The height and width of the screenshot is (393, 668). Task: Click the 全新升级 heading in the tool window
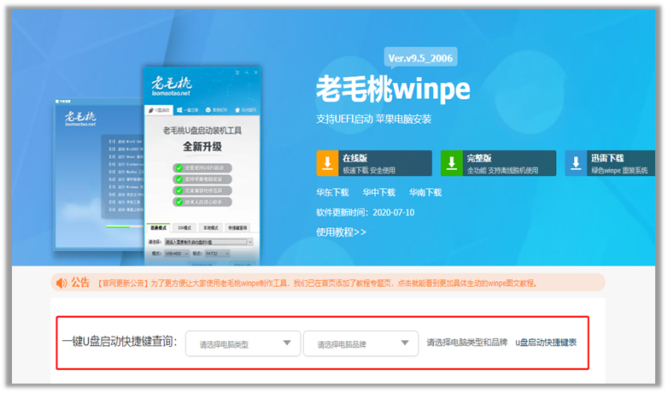click(202, 147)
